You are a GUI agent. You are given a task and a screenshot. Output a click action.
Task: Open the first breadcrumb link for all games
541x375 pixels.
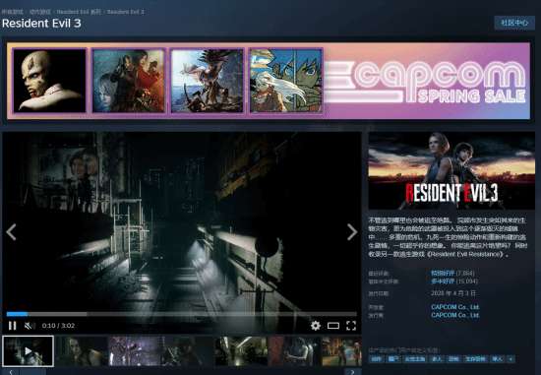pos(13,12)
